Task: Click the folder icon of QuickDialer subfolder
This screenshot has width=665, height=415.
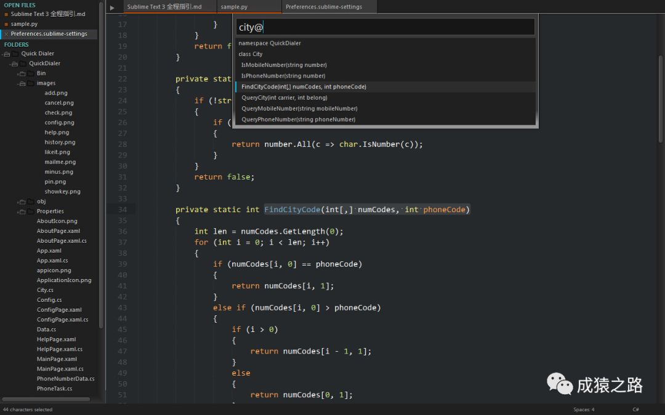Action: click(23, 63)
